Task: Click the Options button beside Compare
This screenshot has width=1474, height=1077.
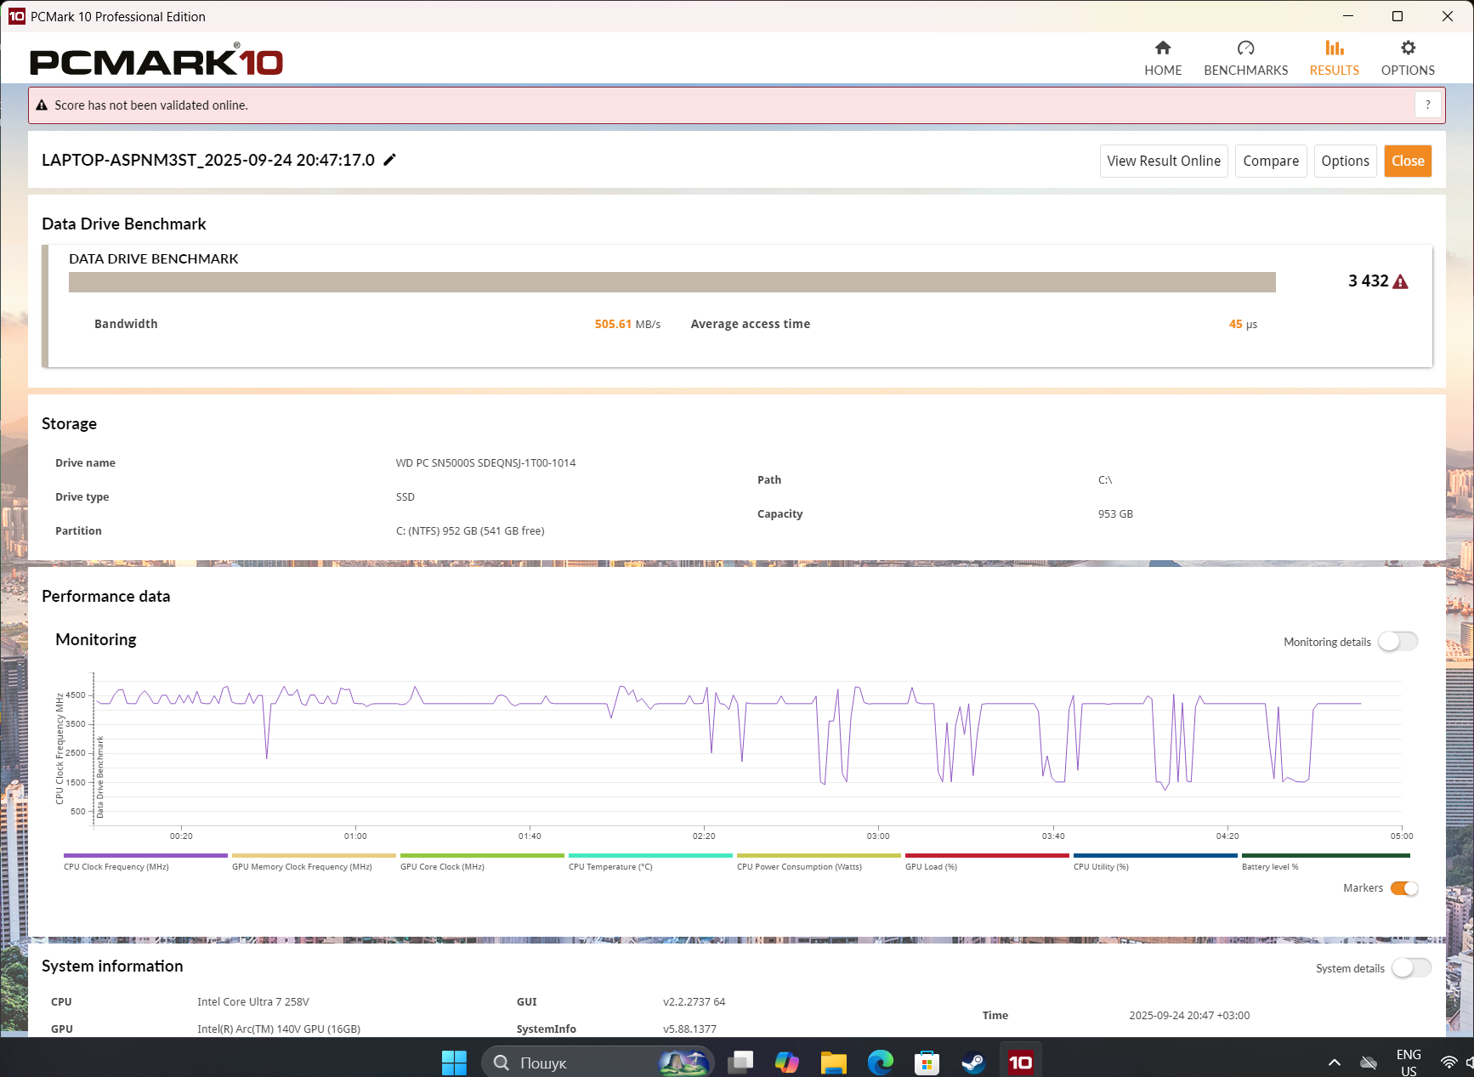Action: coord(1345,161)
